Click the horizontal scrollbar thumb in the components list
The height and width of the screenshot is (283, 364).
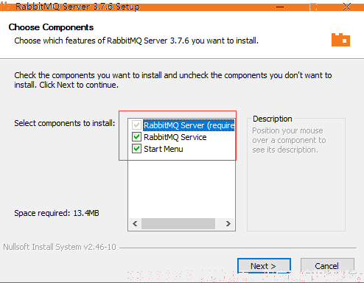(x=178, y=223)
